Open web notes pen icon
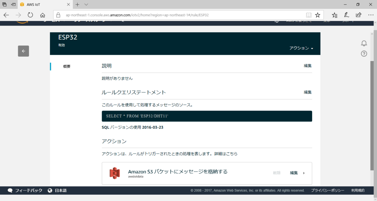The height and width of the screenshot is (201, 377). (346, 15)
